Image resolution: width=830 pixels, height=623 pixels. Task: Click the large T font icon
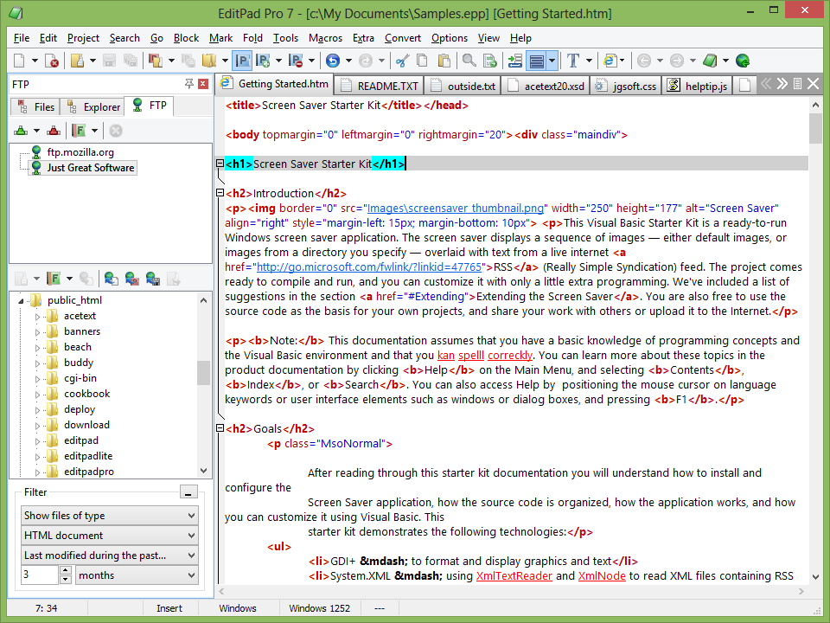click(x=572, y=61)
